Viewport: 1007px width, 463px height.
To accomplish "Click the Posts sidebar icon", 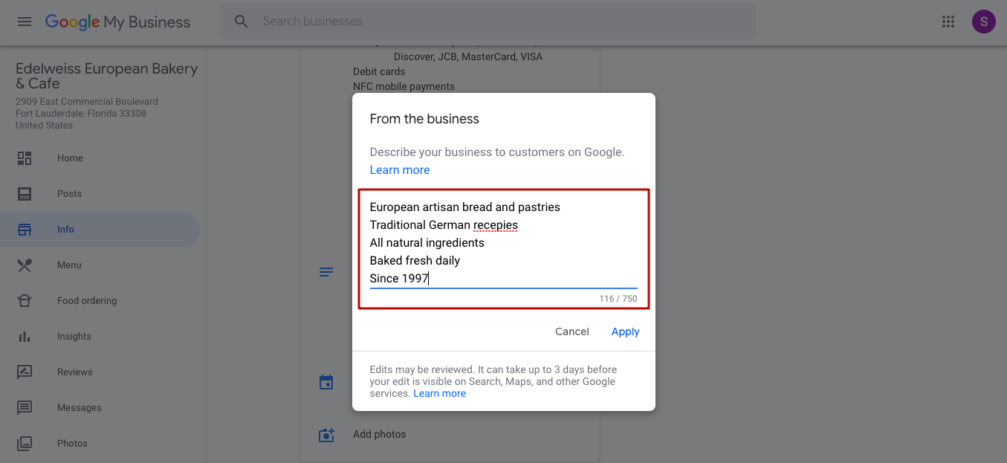I will click(25, 194).
